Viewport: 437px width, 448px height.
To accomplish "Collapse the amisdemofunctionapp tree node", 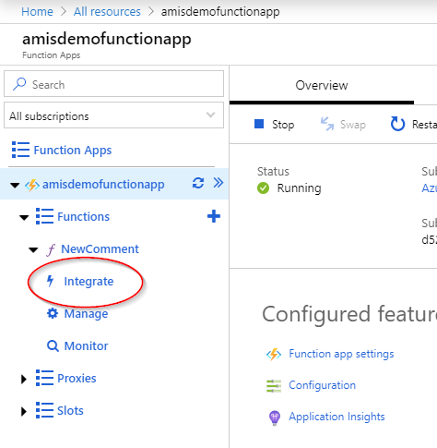I will tap(15, 185).
